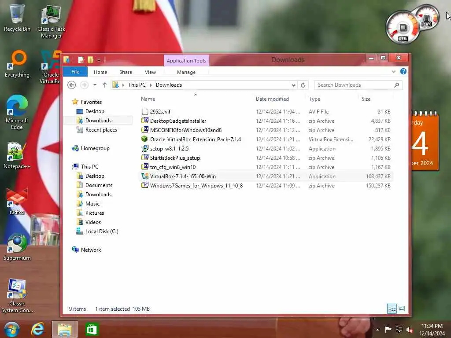Launch Oracle VirtualBox desktop shortcut
The image size is (451, 338).
point(50,67)
